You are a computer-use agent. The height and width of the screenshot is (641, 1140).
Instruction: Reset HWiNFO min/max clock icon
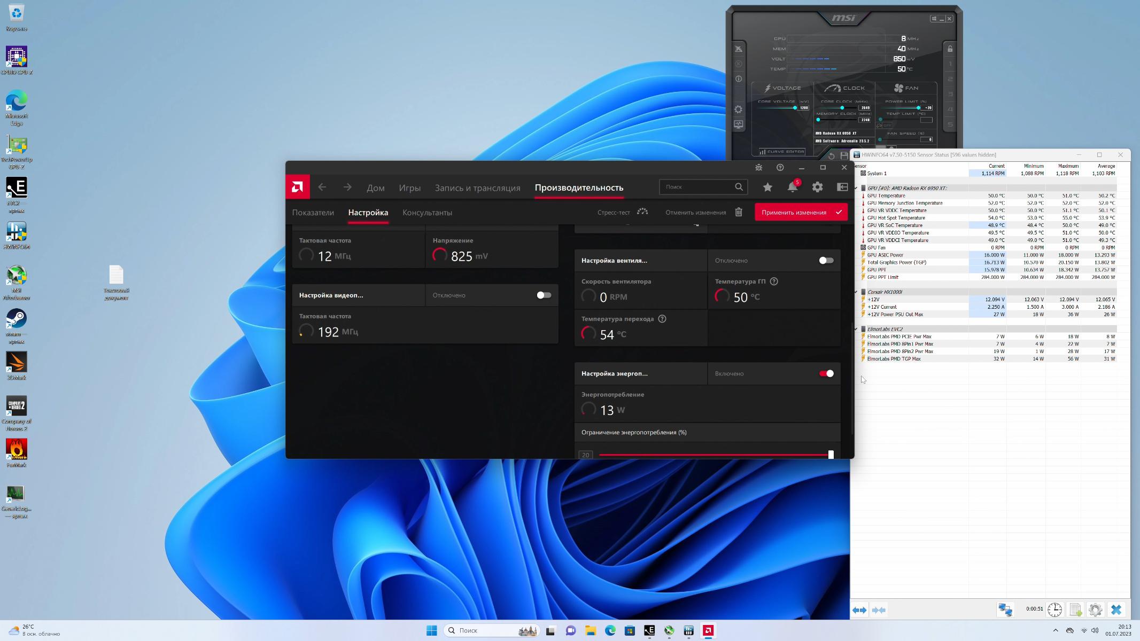tap(1054, 609)
